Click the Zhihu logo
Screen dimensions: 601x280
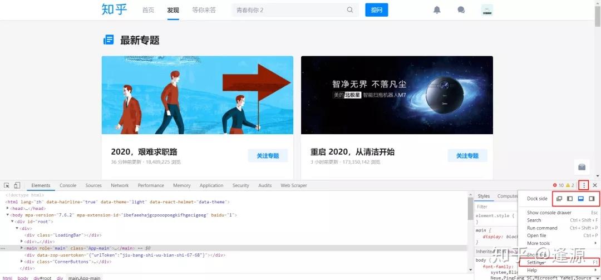(x=114, y=9)
